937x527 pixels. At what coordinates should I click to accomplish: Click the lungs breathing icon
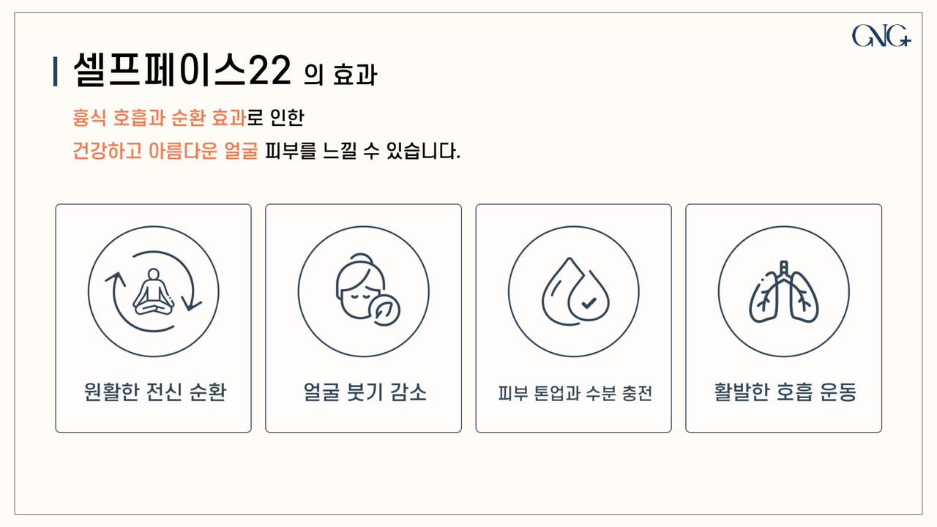coord(784,291)
